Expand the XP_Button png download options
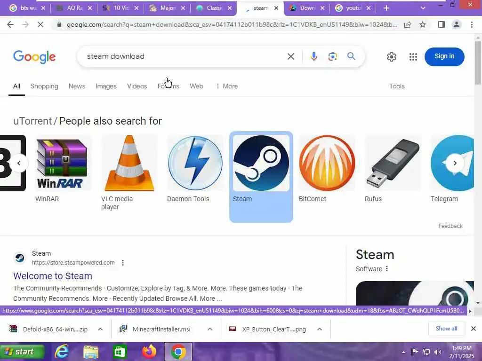The height and width of the screenshot is (361, 482). [320, 329]
